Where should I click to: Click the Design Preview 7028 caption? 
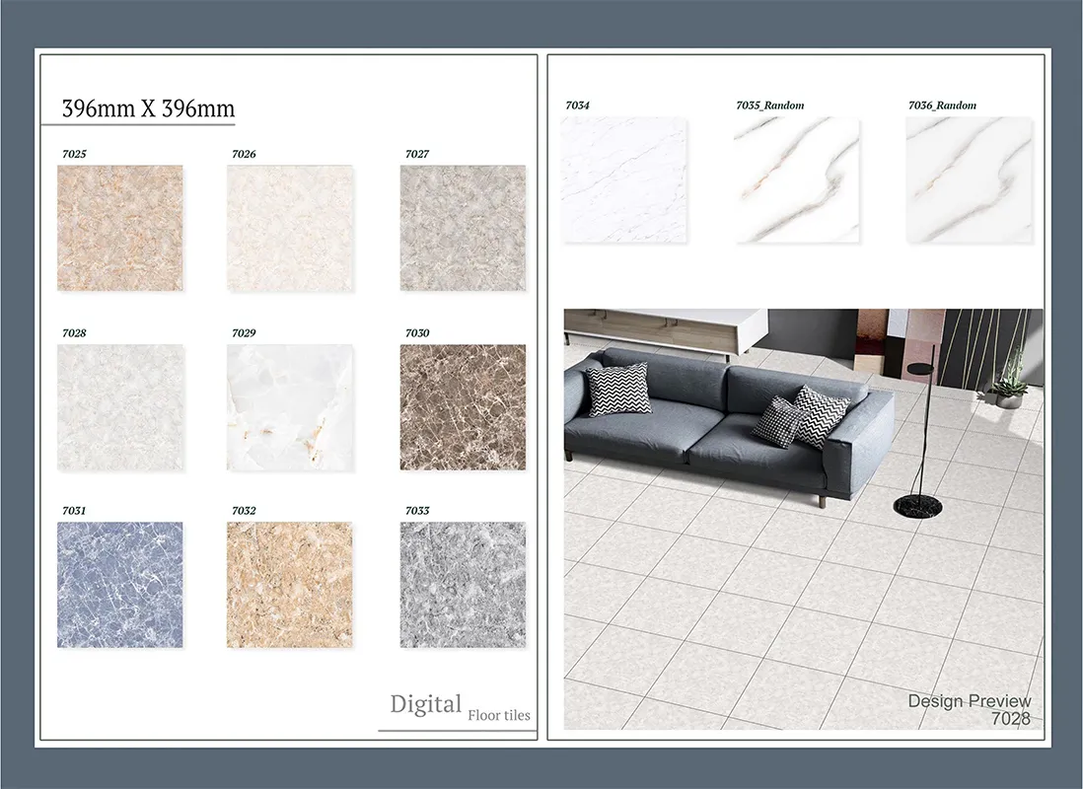[970, 710]
